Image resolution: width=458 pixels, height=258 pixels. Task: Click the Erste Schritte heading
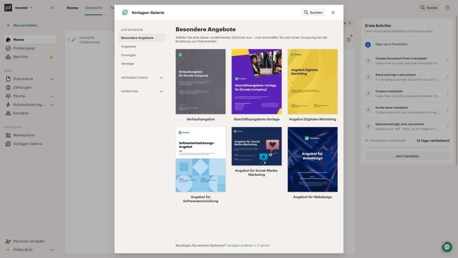(x=378, y=25)
